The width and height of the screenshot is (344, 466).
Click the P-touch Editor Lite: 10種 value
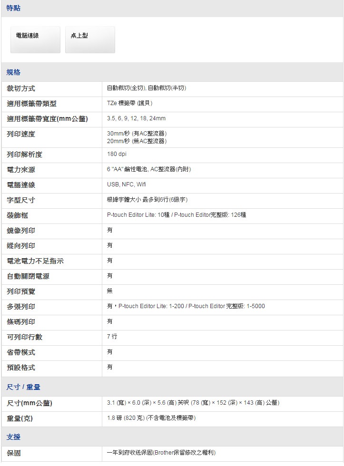(x=177, y=215)
